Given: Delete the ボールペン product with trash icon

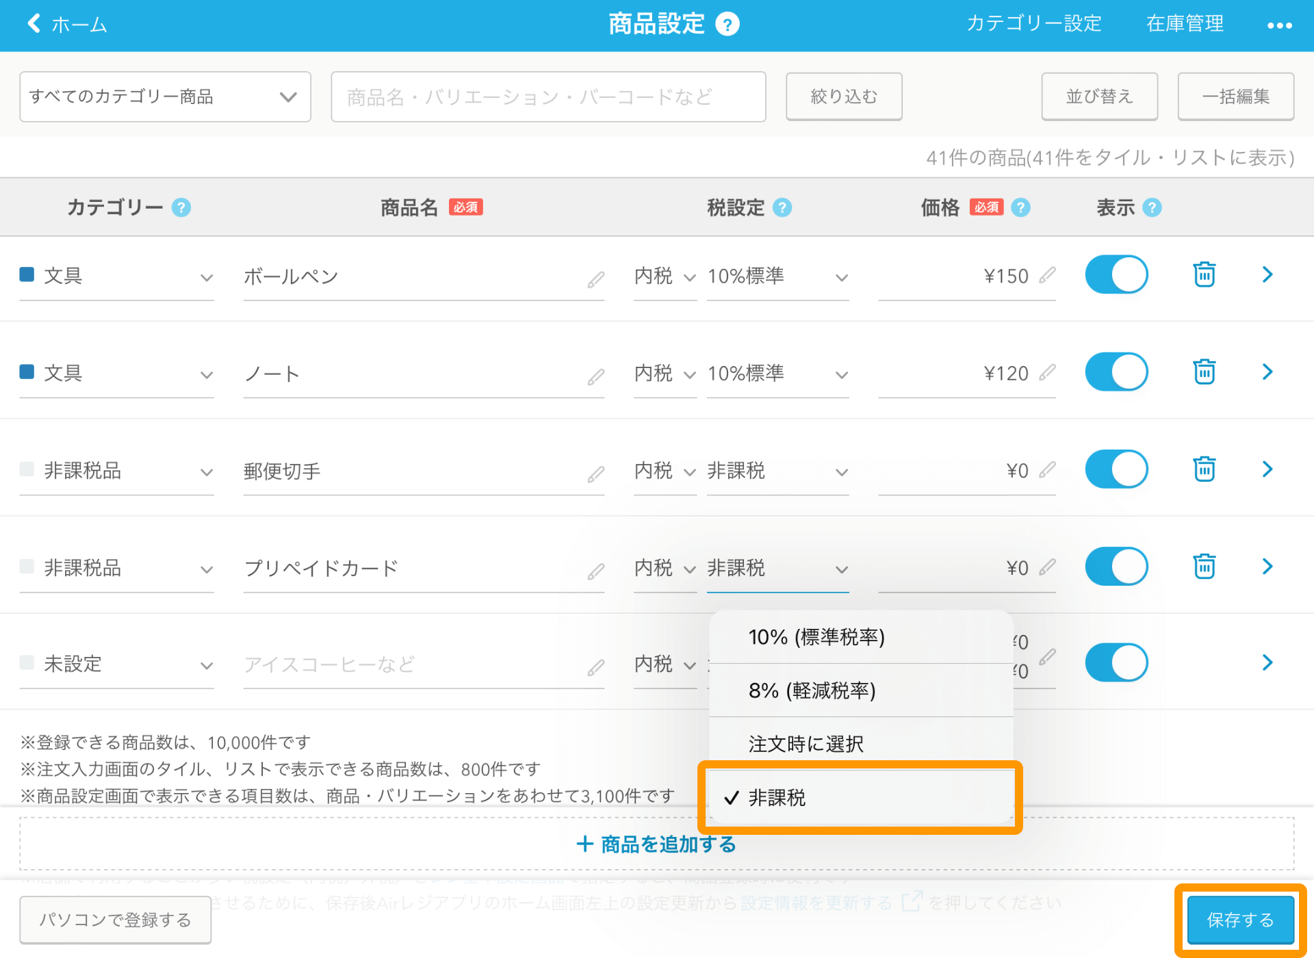Looking at the screenshot, I should (x=1204, y=274).
